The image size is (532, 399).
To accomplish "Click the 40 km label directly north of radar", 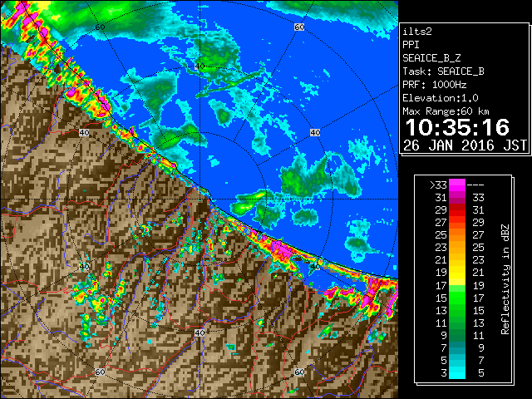I will (199, 66).
